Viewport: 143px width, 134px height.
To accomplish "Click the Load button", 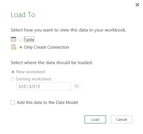I will [x=95, y=119].
